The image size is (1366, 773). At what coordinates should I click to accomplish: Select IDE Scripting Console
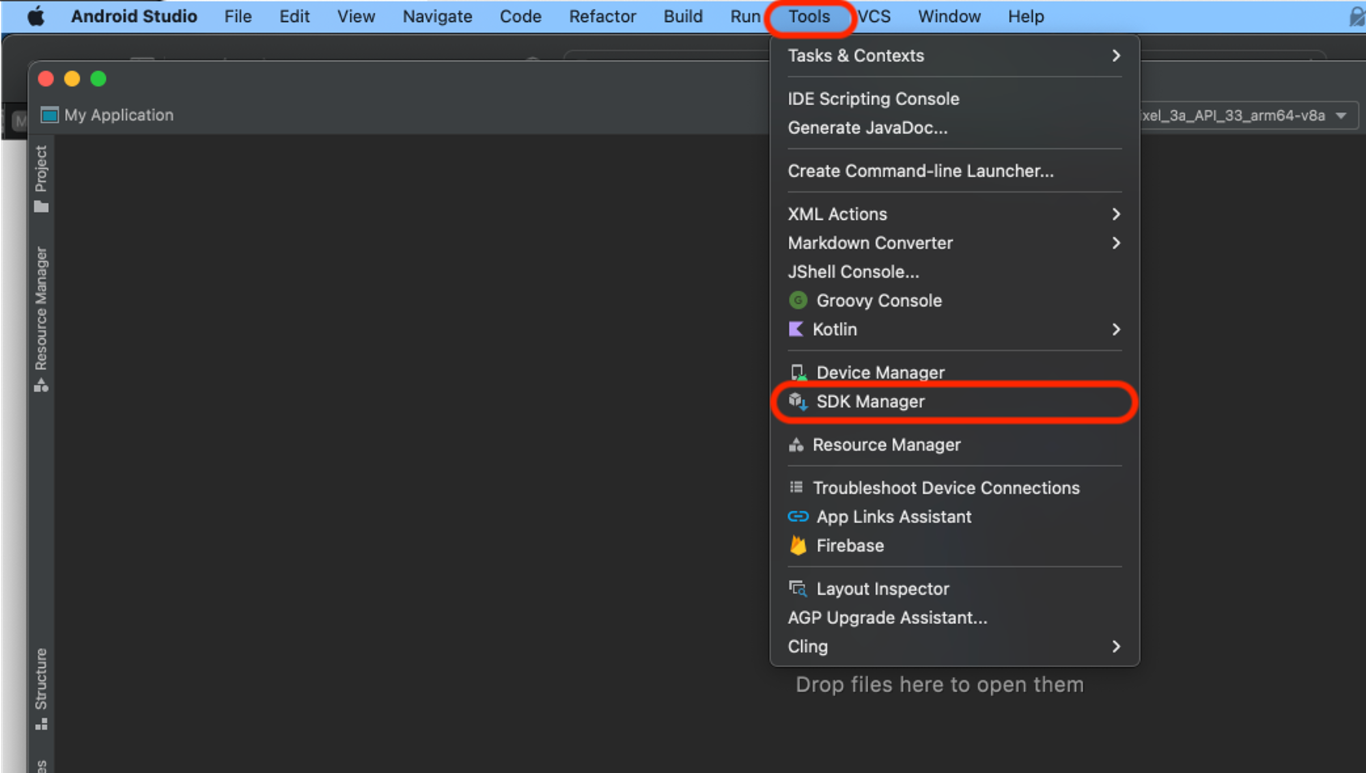[955, 99]
